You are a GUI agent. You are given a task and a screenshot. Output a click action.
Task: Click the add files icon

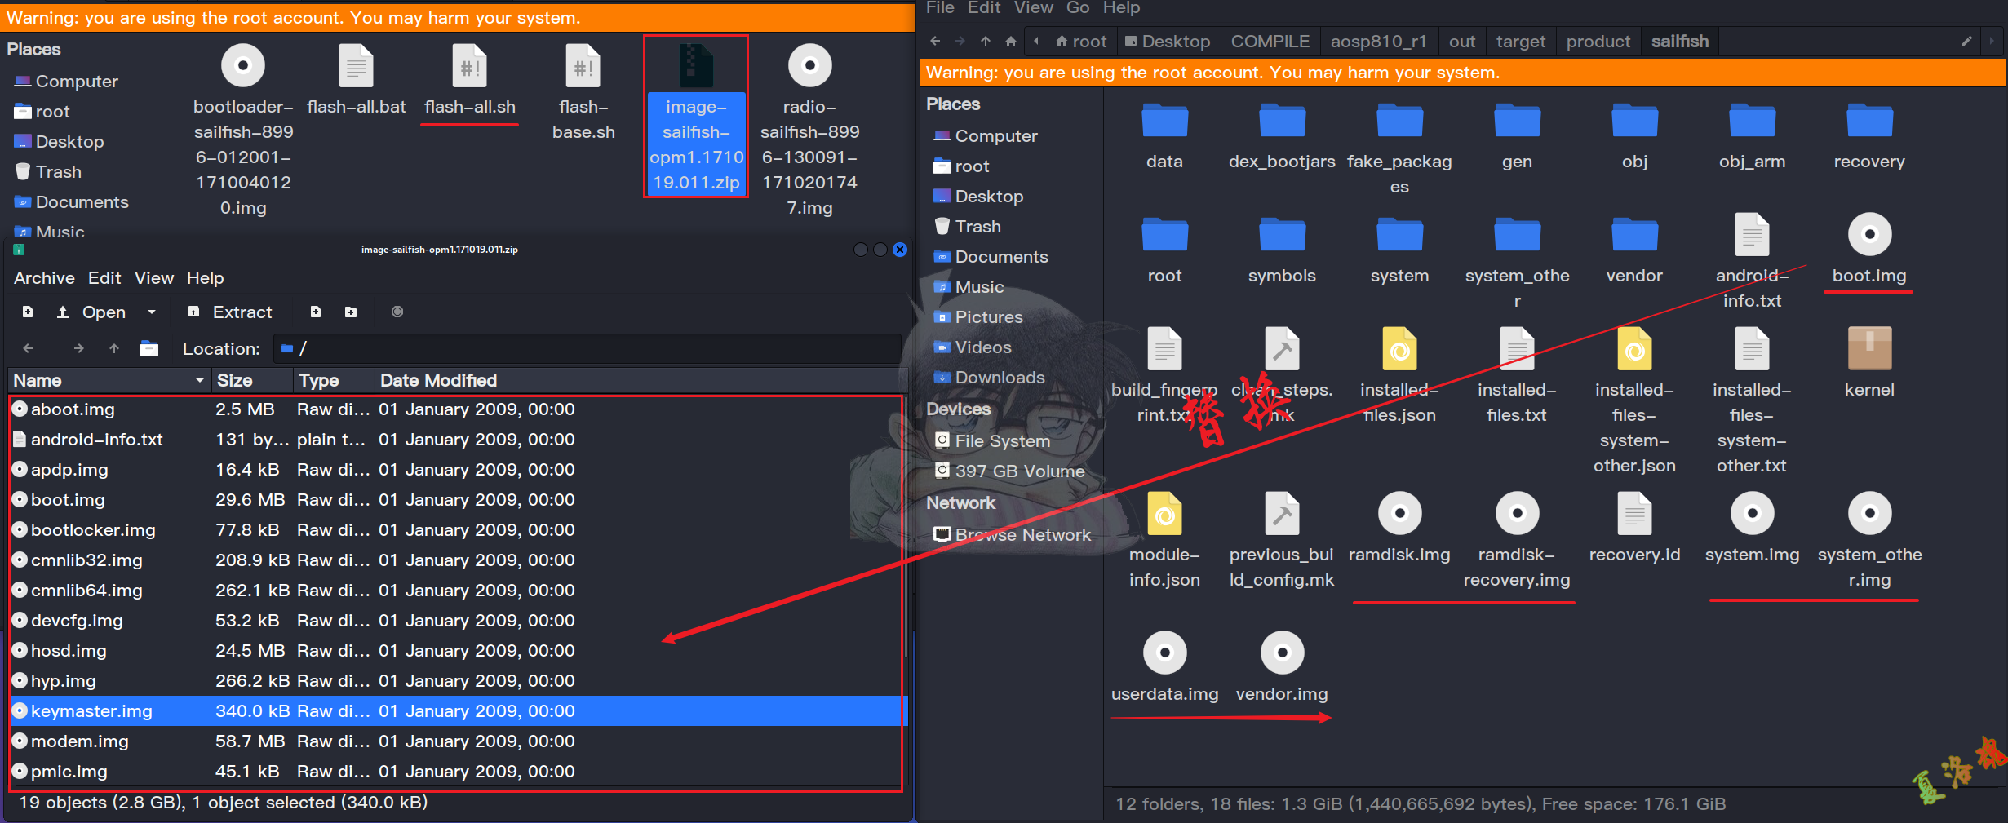coord(316,312)
